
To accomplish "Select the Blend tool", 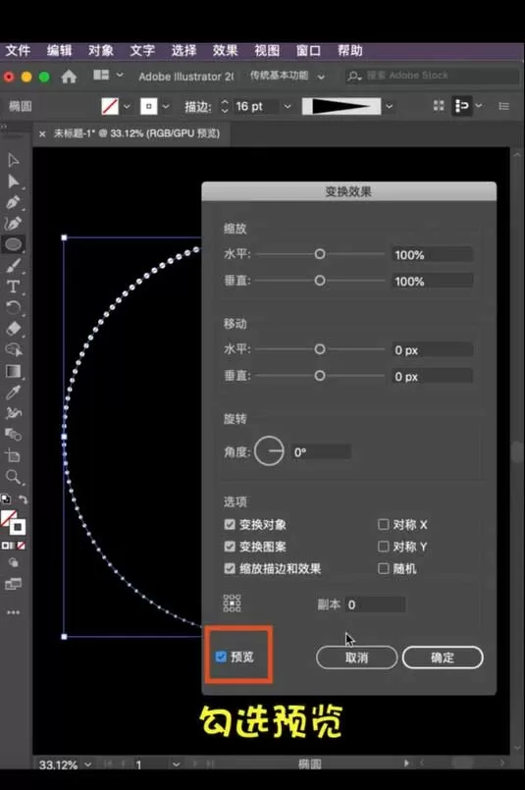I will pyautogui.click(x=13, y=435).
